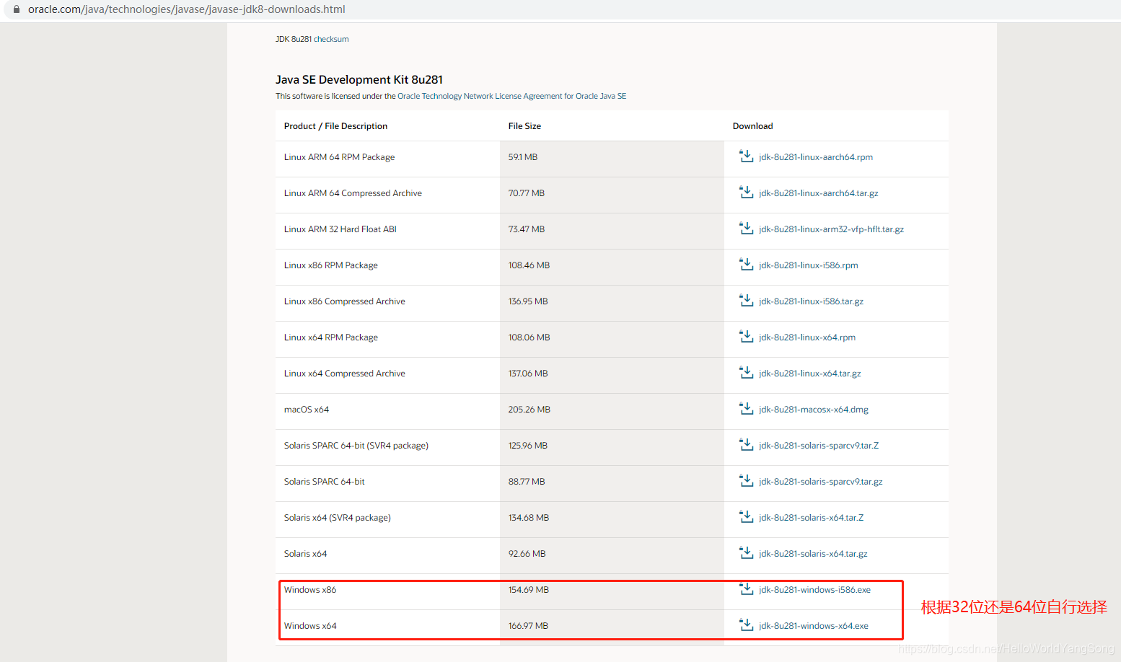
Task: Click download icon for solaris-sparcv9.tar.Z
Action: (x=747, y=444)
